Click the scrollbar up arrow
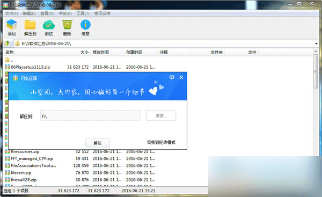322x197 pixels. point(316,52)
